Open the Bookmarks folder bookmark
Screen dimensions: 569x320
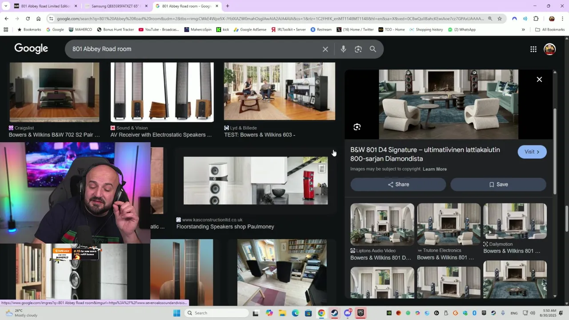(29, 30)
